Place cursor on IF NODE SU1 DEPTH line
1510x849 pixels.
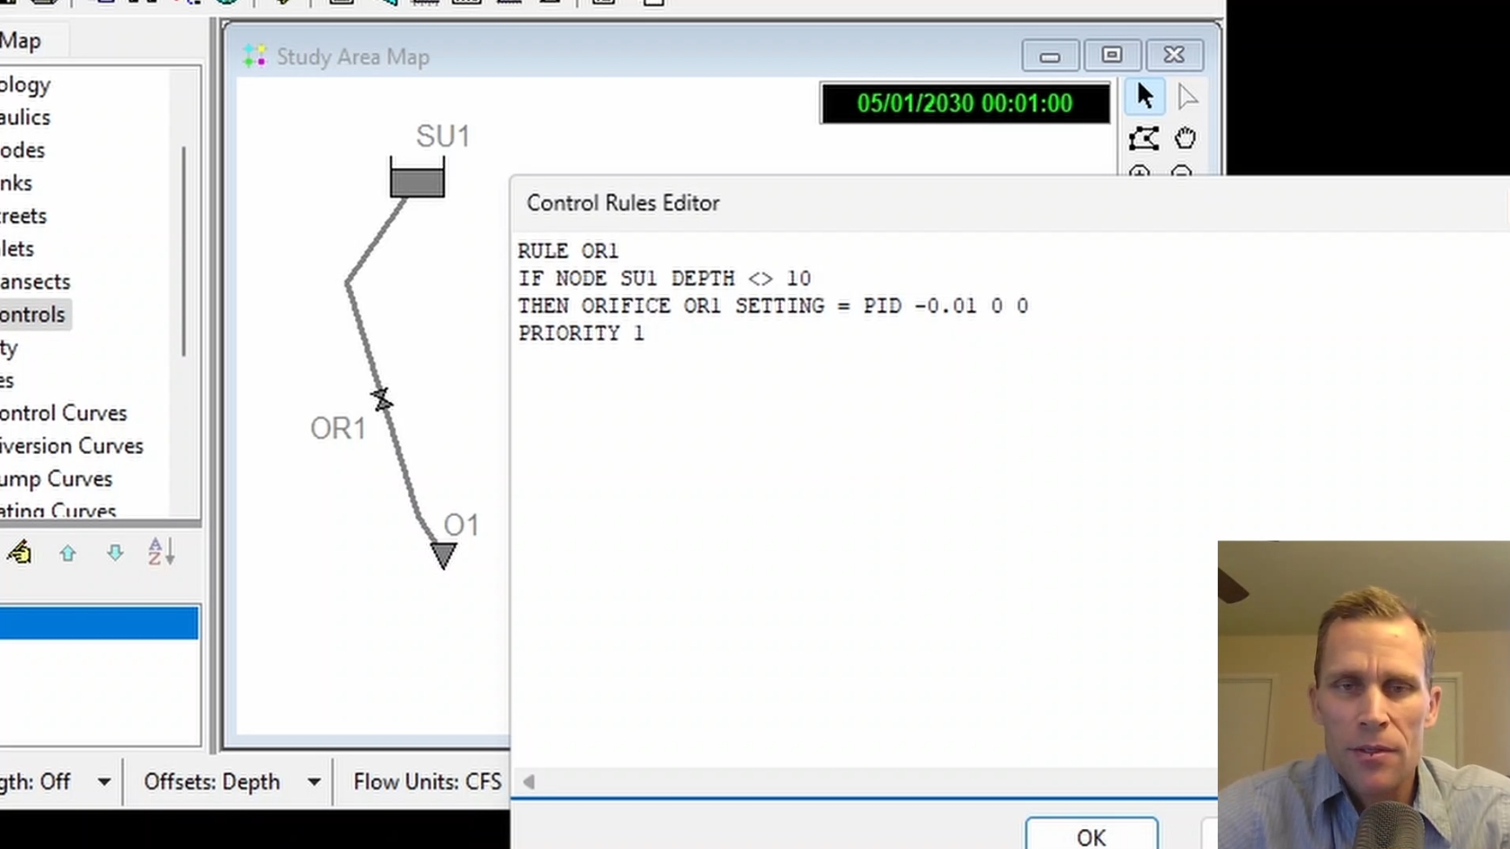[665, 279]
